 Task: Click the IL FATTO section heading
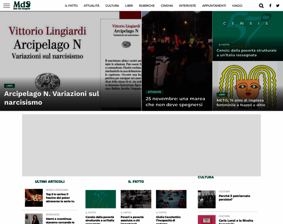click(136, 181)
